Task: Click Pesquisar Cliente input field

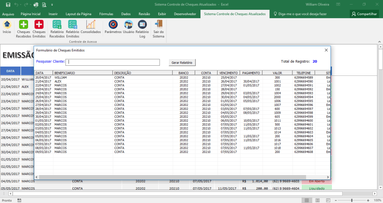Action: (113, 62)
